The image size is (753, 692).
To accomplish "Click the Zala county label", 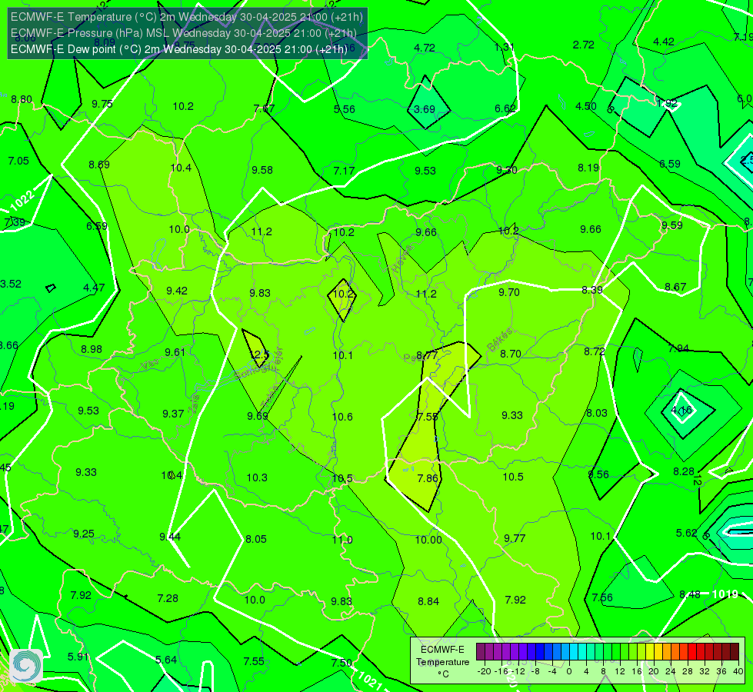I will 194,404.
